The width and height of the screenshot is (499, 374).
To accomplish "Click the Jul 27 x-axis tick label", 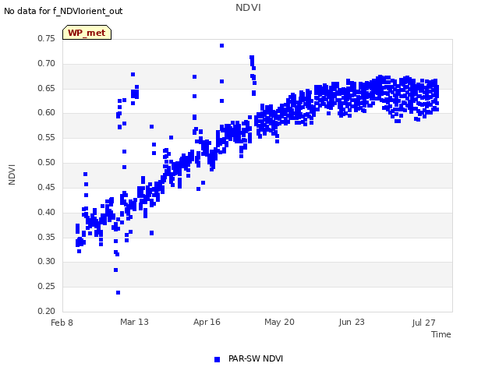I will click(x=423, y=323).
